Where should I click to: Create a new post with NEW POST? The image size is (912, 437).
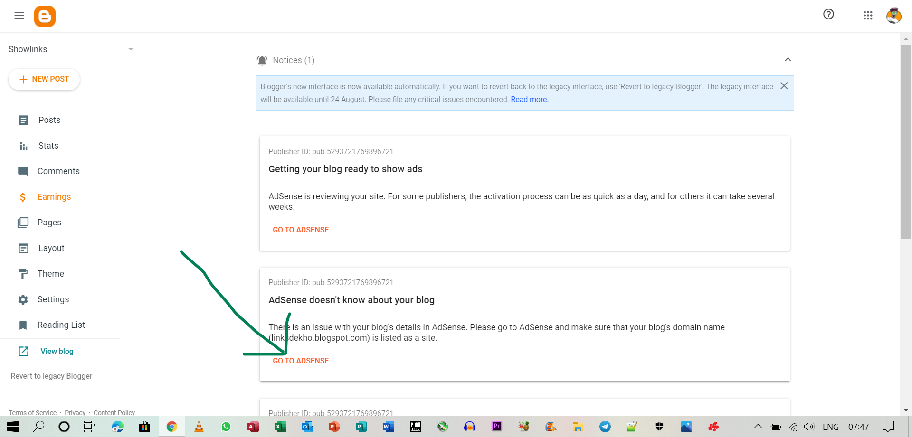pyautogui.click(x=44, y=79)
